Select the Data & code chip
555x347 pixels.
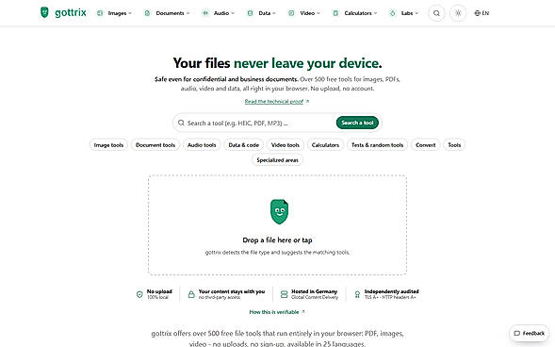[243, 145]
